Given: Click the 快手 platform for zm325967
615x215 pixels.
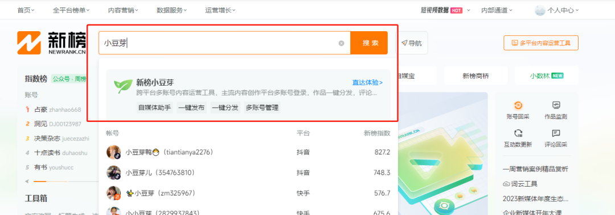Looking at the screenshot, I should coord(303,193).
